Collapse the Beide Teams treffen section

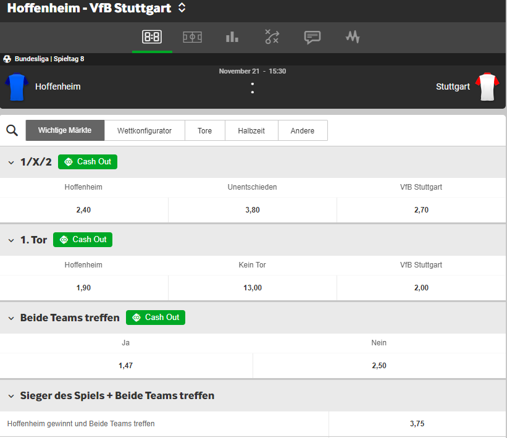pos(11,318)
